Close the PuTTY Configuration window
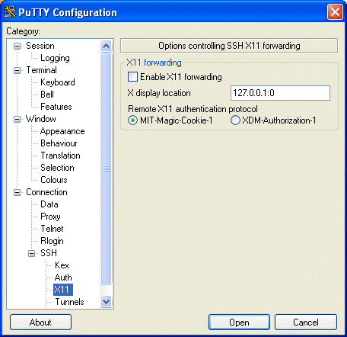This screenshot has height=337, width=347. point(335,12)
